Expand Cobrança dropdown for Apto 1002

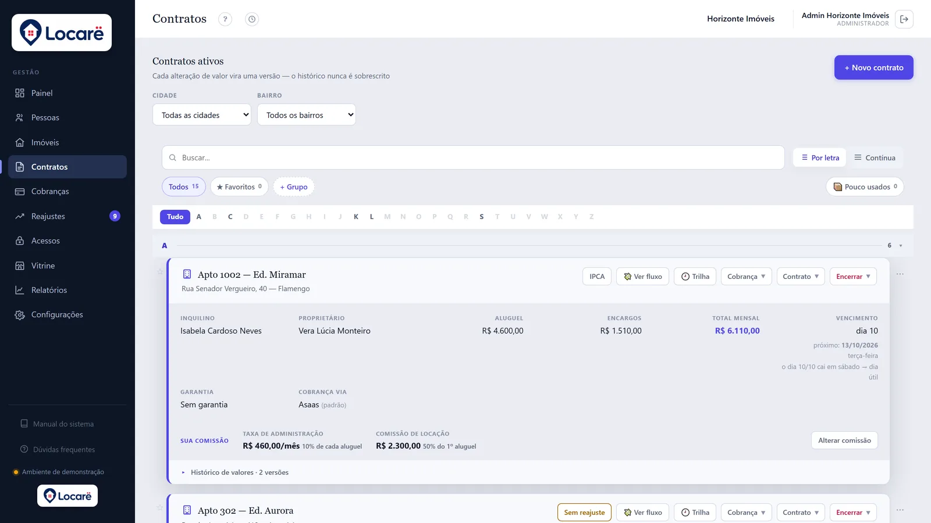coord(747,277)
